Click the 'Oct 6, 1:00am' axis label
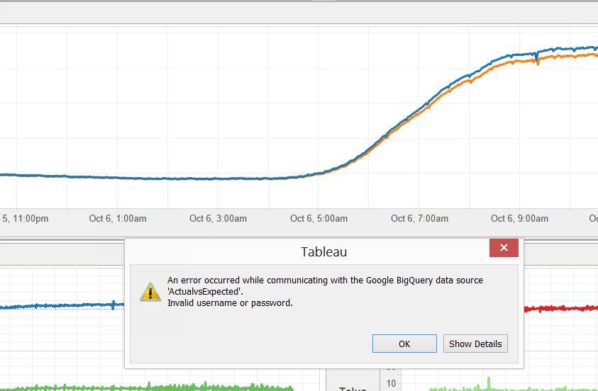Image resolution: width=598 pixels, height=391 pixels. [x=118, y=219]
